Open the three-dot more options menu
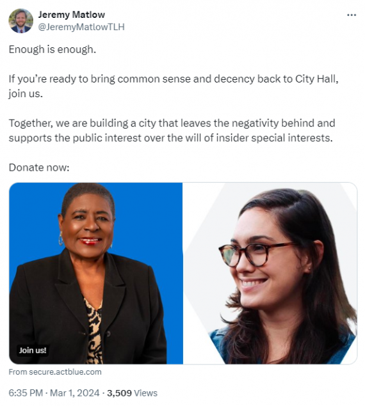The height and width of the screenshot is (406, 365). [x=352, y=15]
